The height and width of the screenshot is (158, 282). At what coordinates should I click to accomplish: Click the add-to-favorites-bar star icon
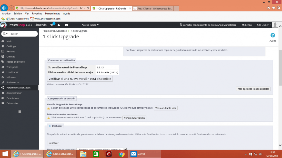pos(3,19)
